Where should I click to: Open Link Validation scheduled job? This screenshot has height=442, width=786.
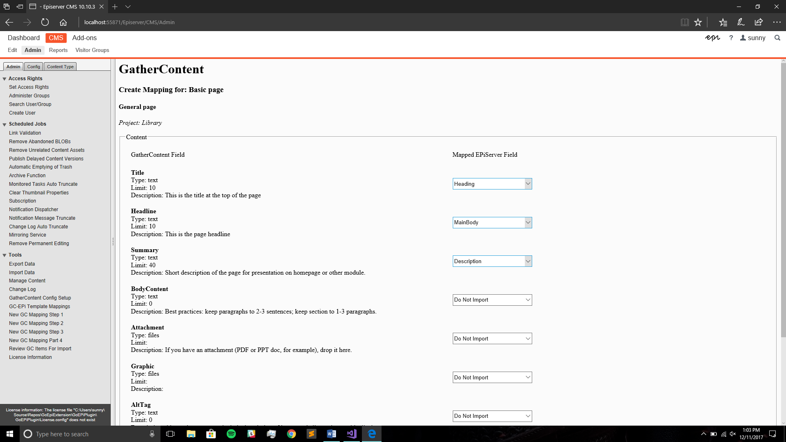(25, 133)
